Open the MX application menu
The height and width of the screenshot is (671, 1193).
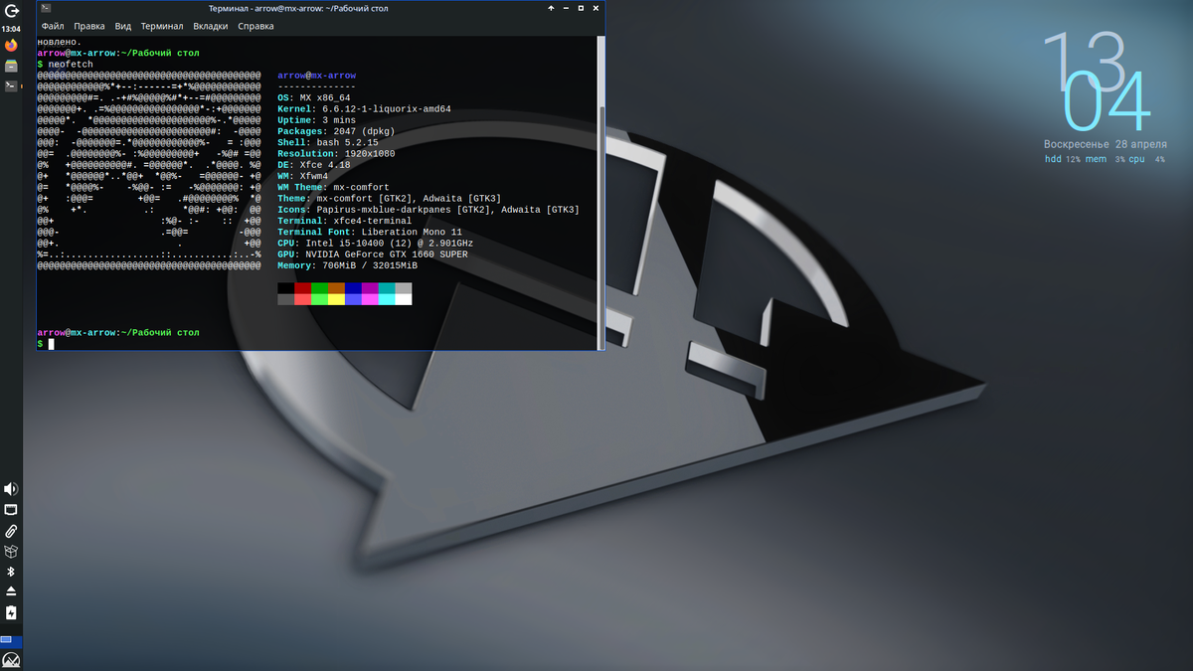click(11, 11)
